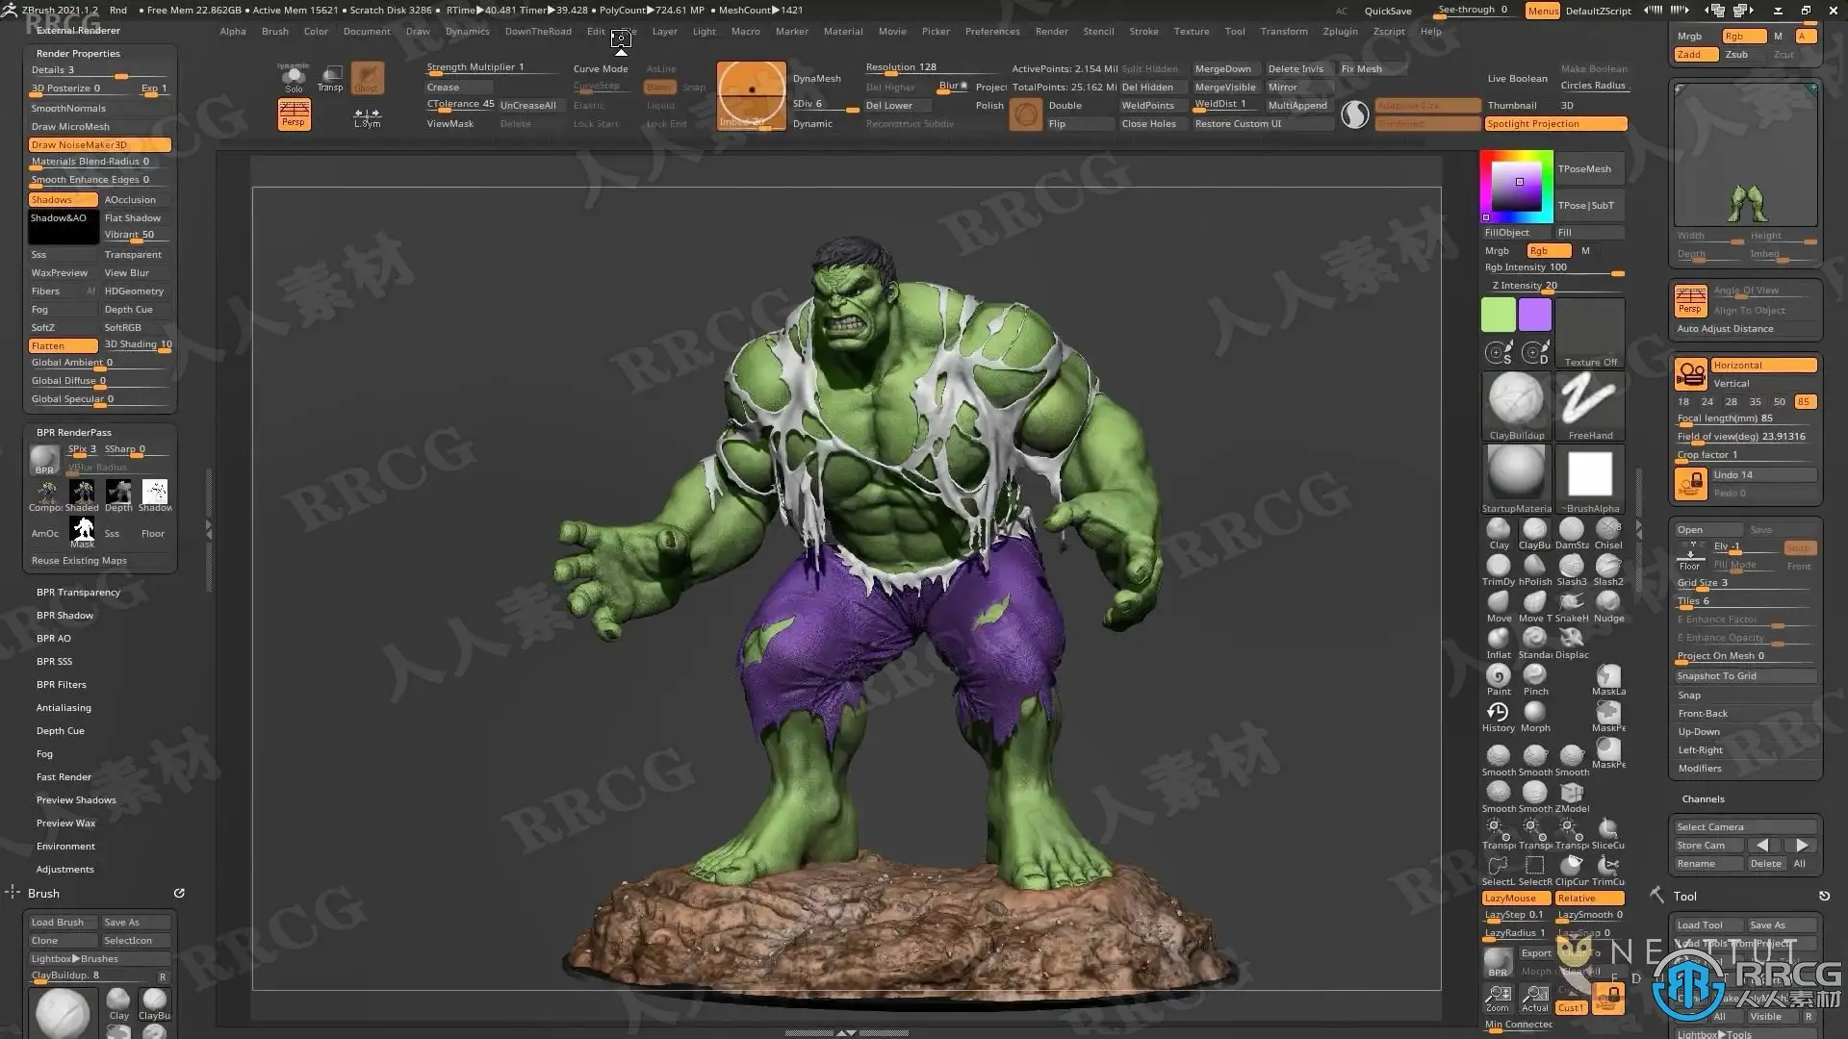Open the Document menu

[x=367, y=32]
